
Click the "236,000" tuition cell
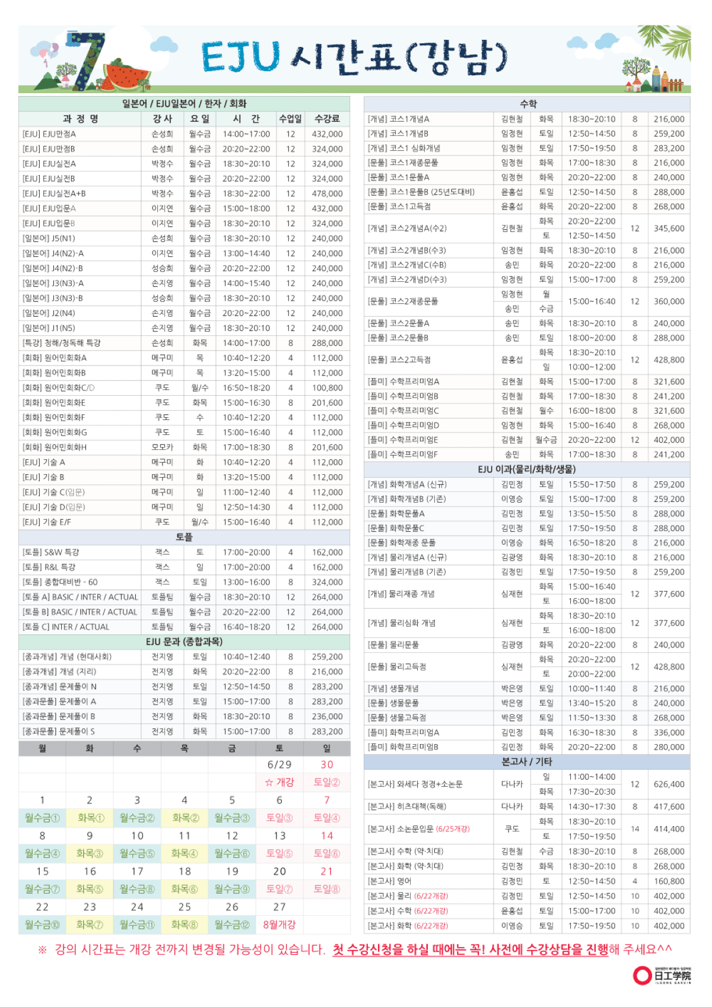[x=328, y=717]
